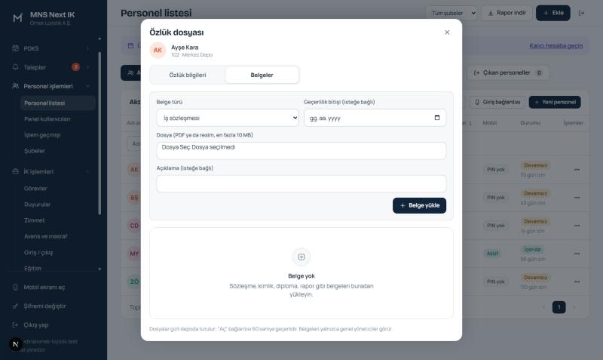603x360 pixels.
Task: Collapse the Personel işlemleri sidebar section
Action: pyautogui.click(x=87, y=86)
